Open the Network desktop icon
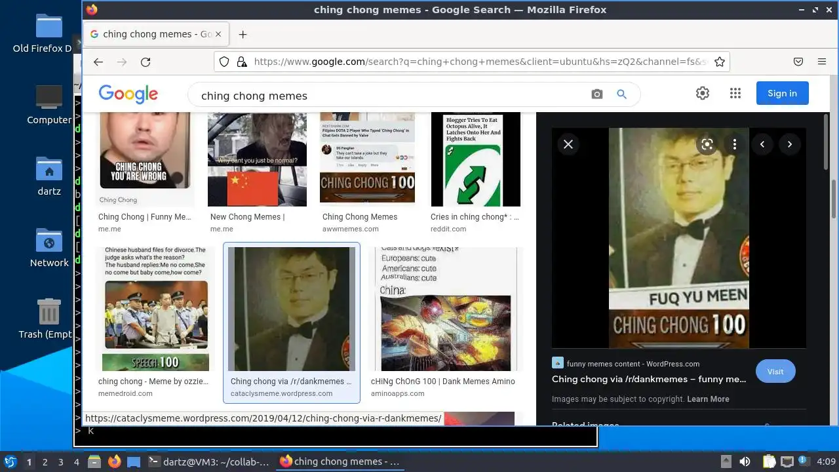The image size is (839, 472). pyautogui.click(x=49, y=248)
